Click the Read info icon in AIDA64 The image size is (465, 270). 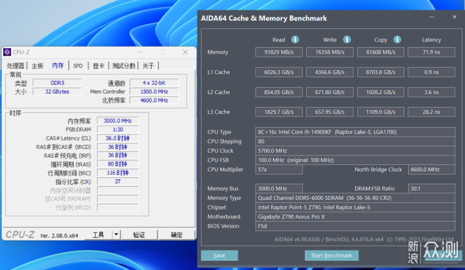pos(294,39)
